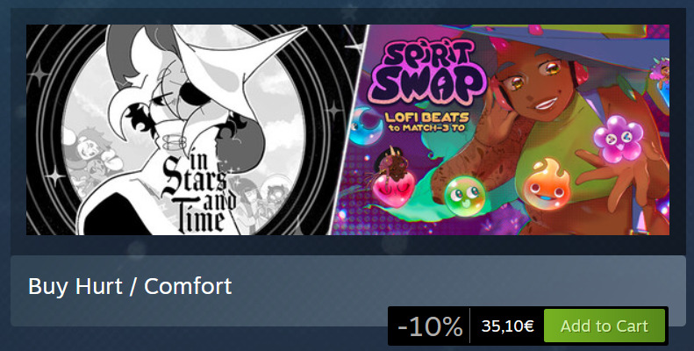Click the purple flower spirit icon

[x=619, y=138]
